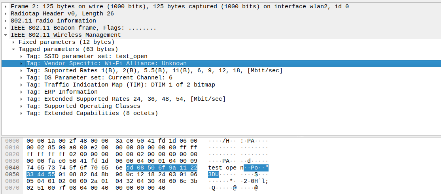Expand the Supported Operating Classes arrow
441x194 pixels.
(x=22, y=106)
